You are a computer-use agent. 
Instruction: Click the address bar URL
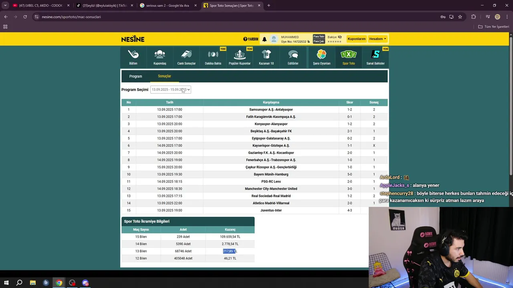tap(71, 17)
